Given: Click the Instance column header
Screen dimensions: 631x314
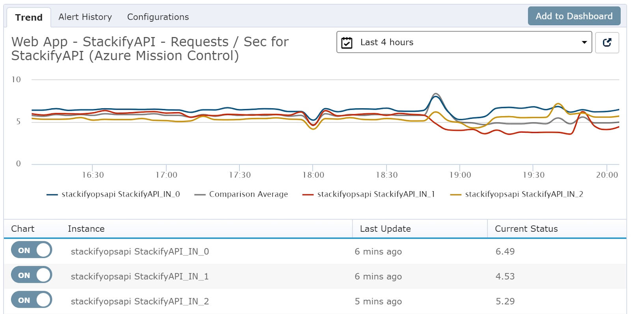Looking at the screenshot, I should click(x=86, y=229).
